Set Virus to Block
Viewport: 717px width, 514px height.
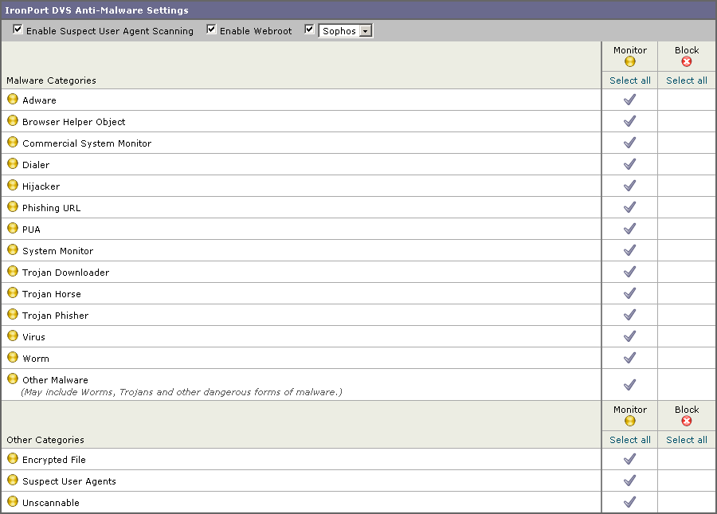pos(687,336)
